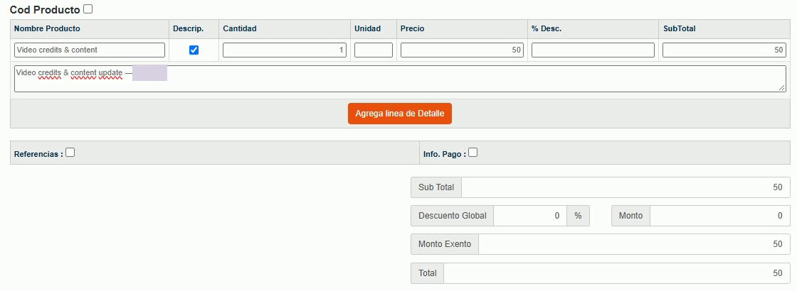Select the Monto Exento field

coord(634,244)
